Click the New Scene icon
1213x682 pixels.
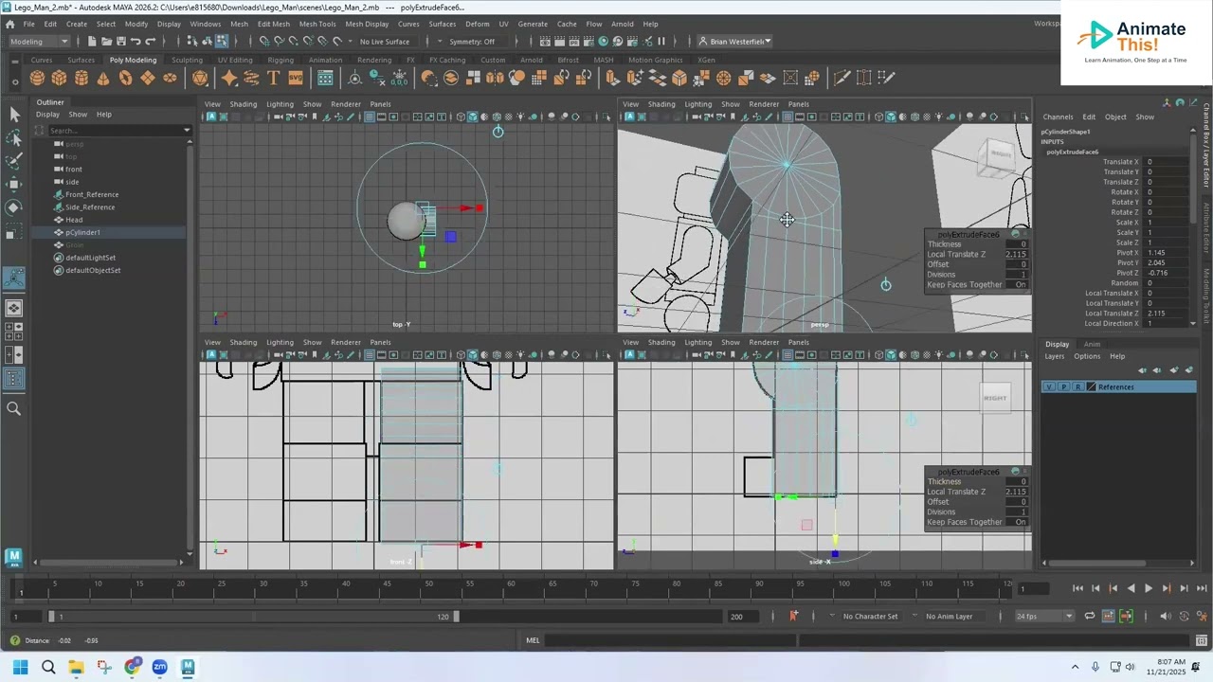coord(92,41)
